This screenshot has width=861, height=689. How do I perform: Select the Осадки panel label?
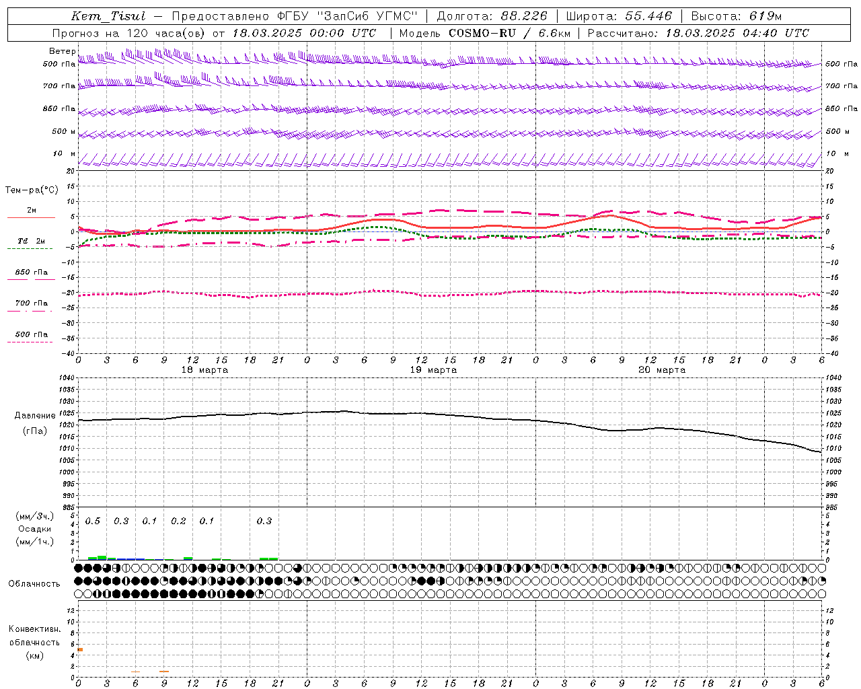click(x=35, y=530)
